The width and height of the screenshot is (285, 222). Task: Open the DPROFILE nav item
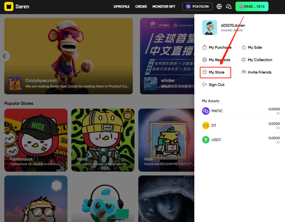[x=121, y=6]
